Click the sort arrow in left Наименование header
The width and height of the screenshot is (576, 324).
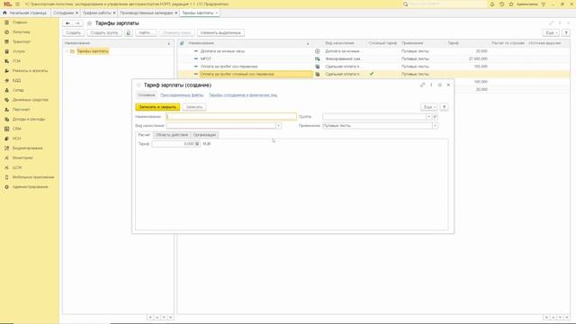[169, 43]
